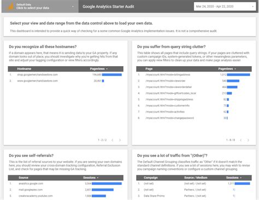Click the Page column header

click(149, 69)
